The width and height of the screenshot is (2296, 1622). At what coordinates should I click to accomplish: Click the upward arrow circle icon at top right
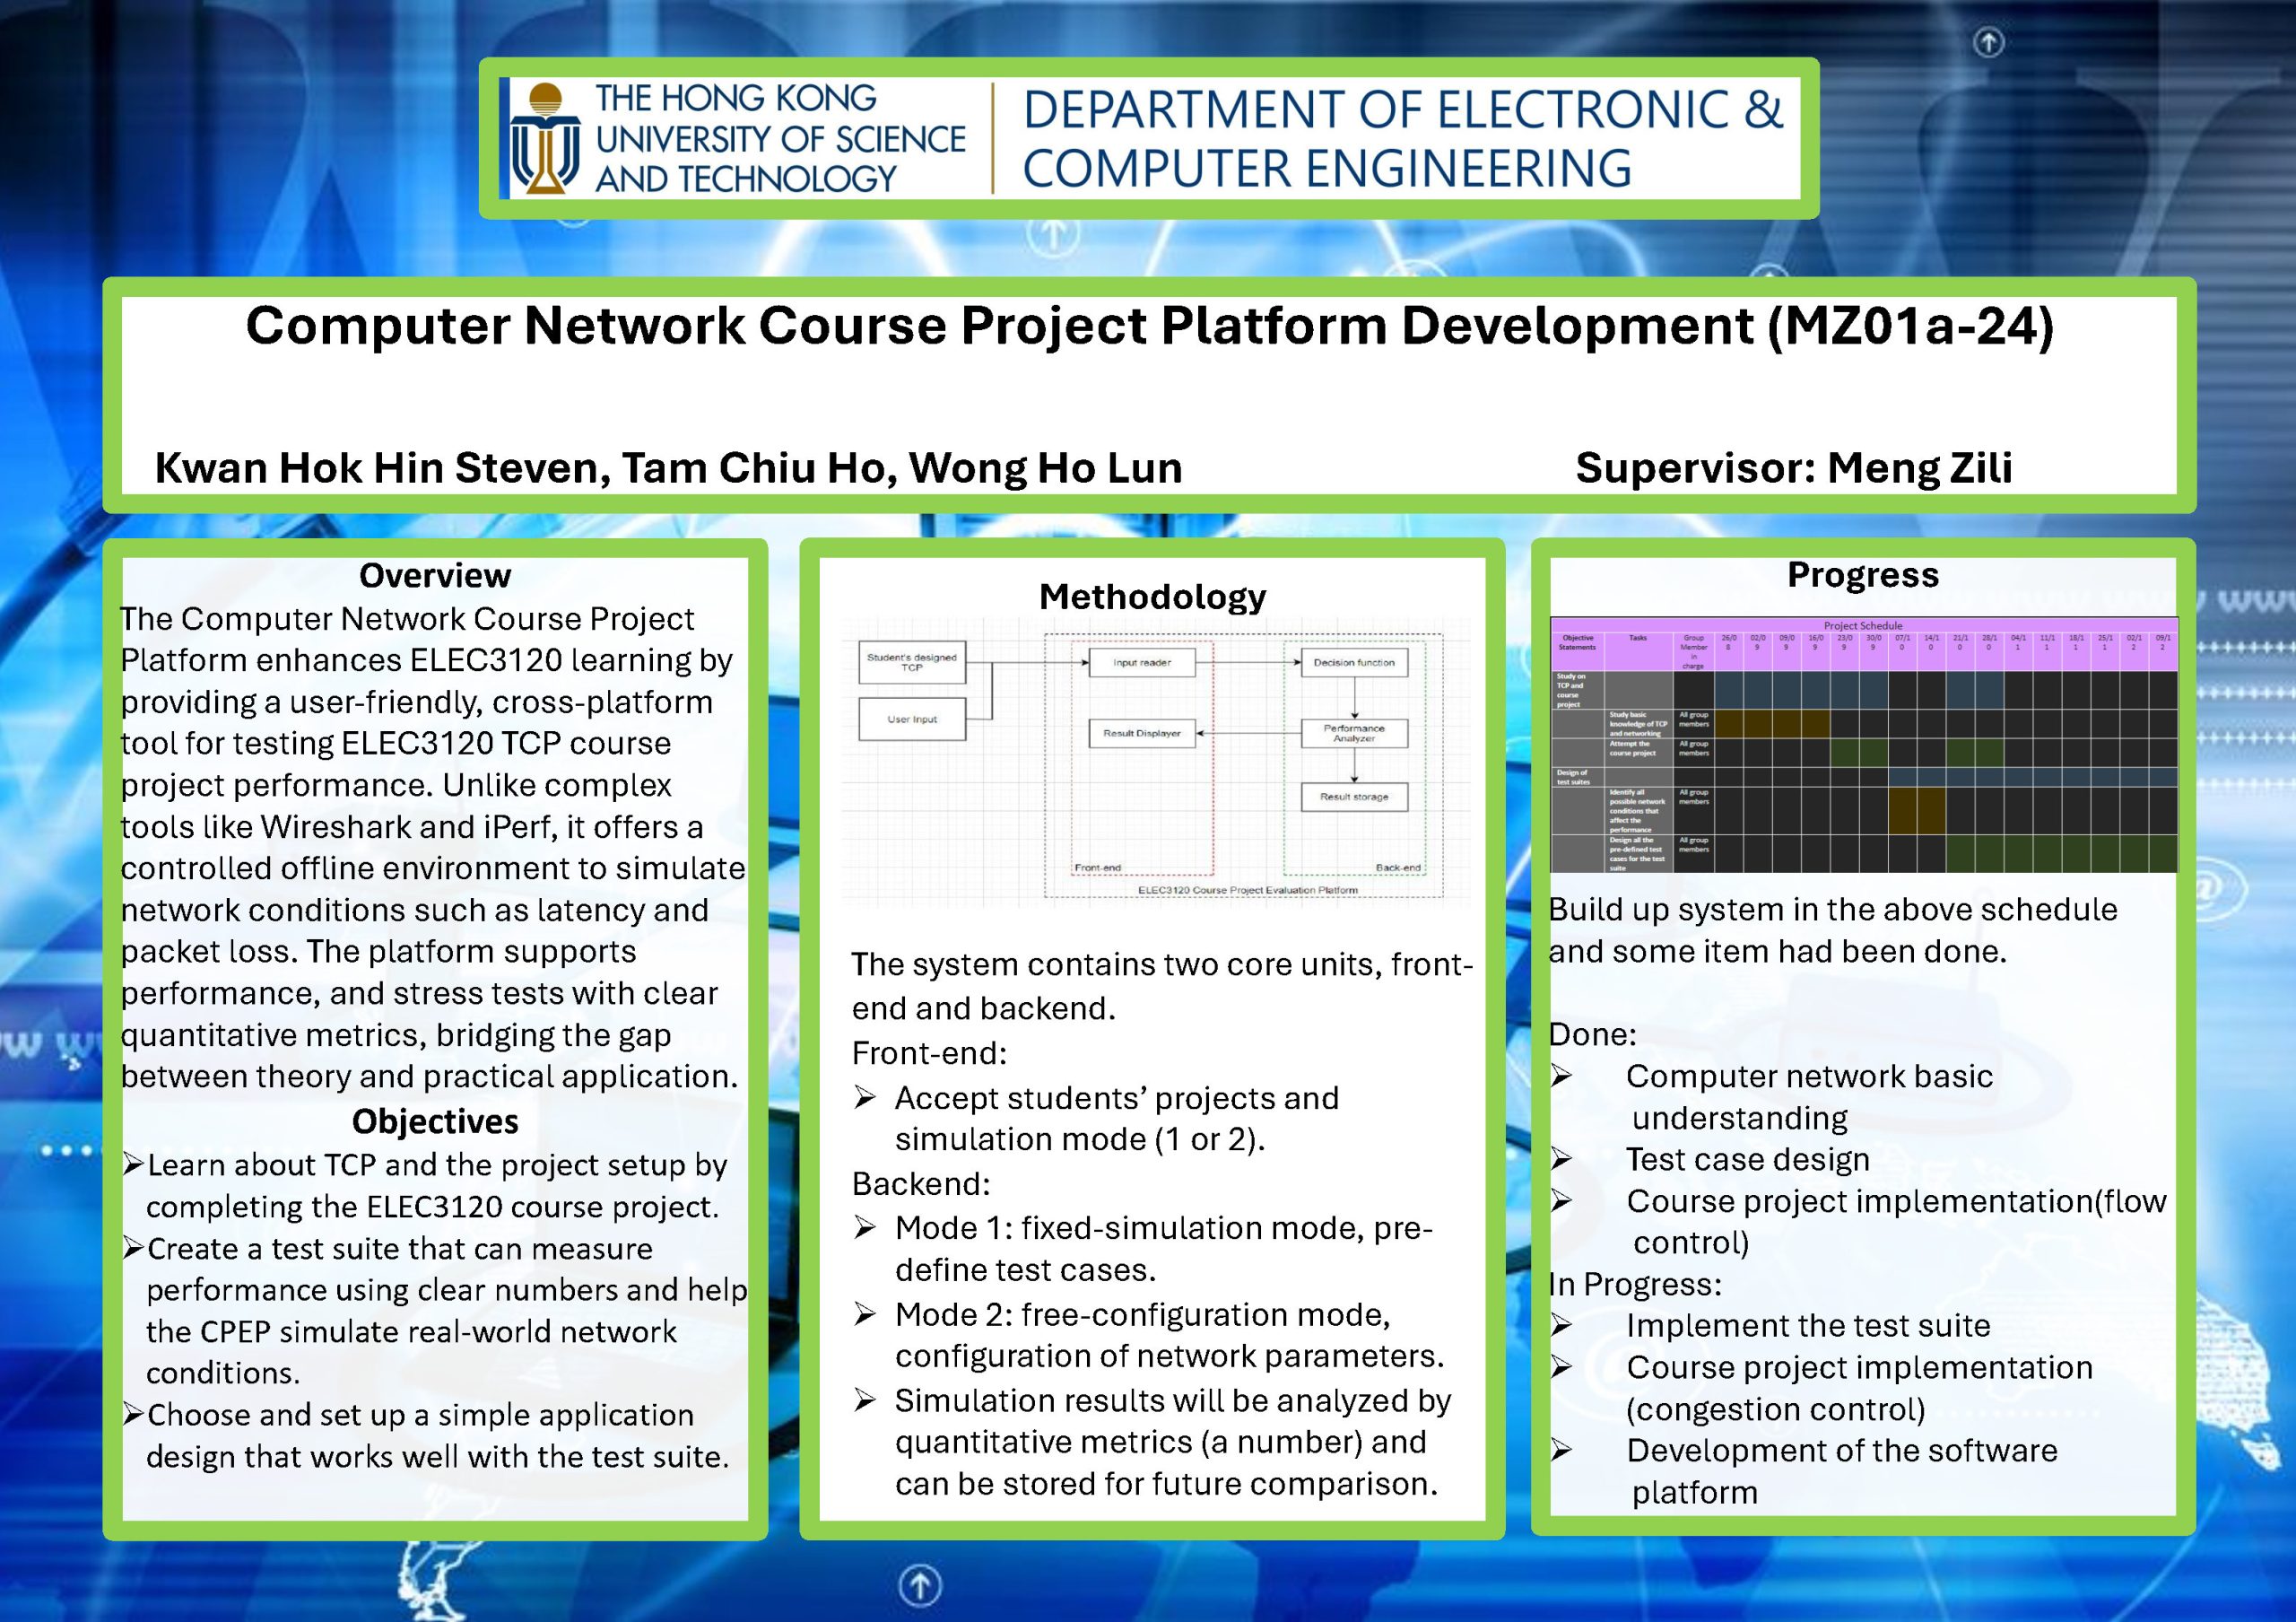[x=1988, y=43]
